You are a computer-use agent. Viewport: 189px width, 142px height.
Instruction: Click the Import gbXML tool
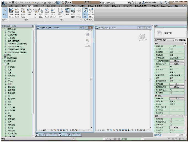tap(53, 13)
